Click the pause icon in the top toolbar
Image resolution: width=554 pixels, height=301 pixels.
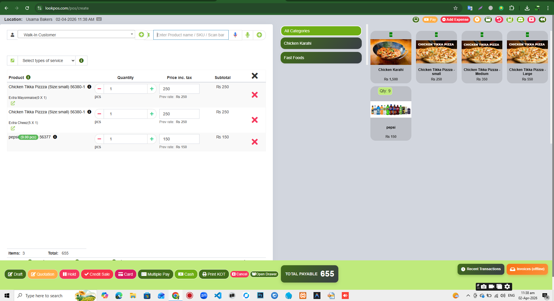(477, 20)
